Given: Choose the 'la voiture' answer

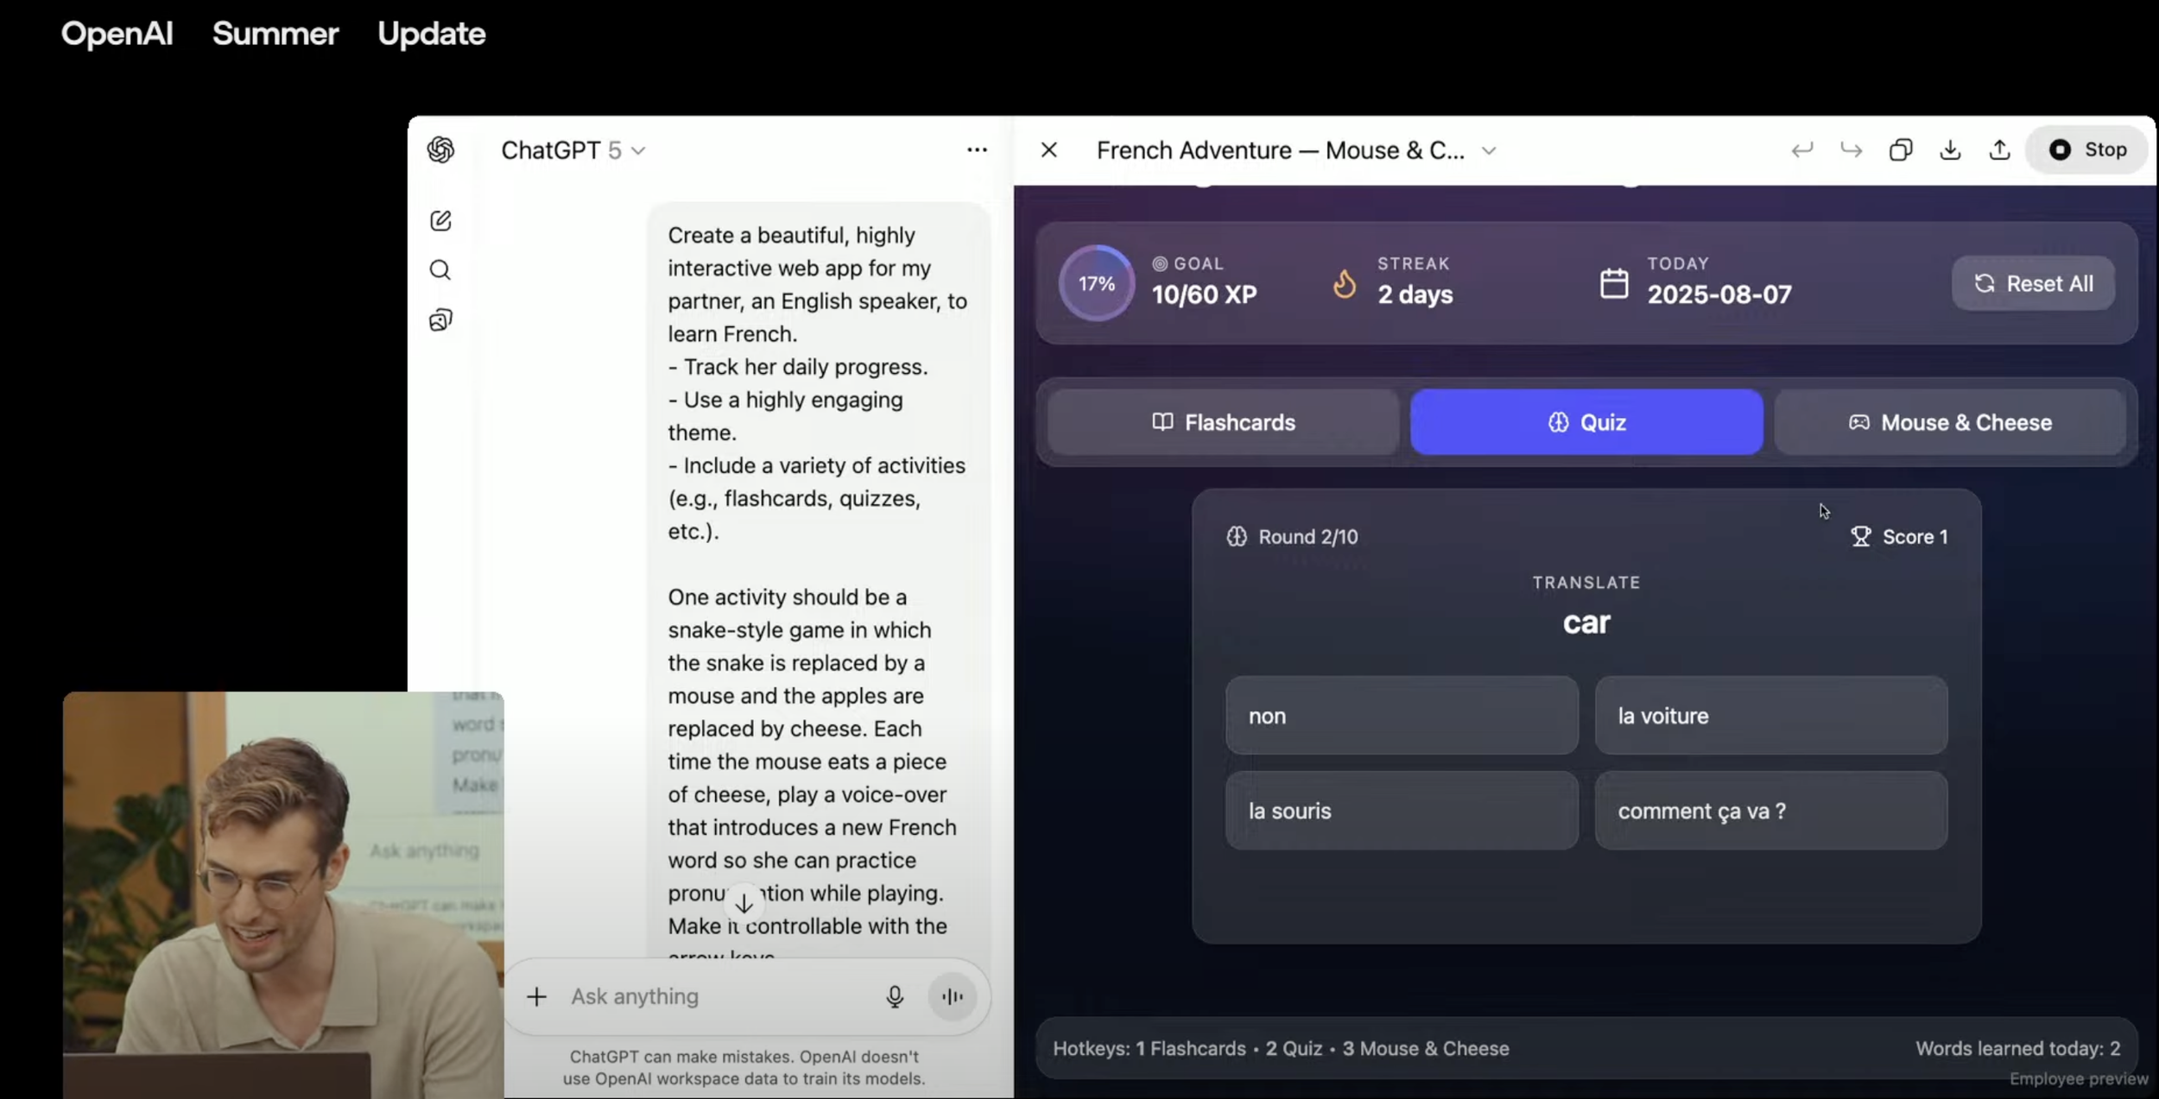Looking at the screenshot, I should coord(1770,716).
